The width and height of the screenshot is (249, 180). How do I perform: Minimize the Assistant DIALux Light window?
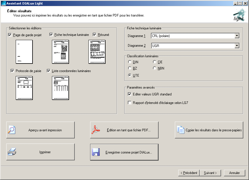pyautogui.click(x=235, y=3)
